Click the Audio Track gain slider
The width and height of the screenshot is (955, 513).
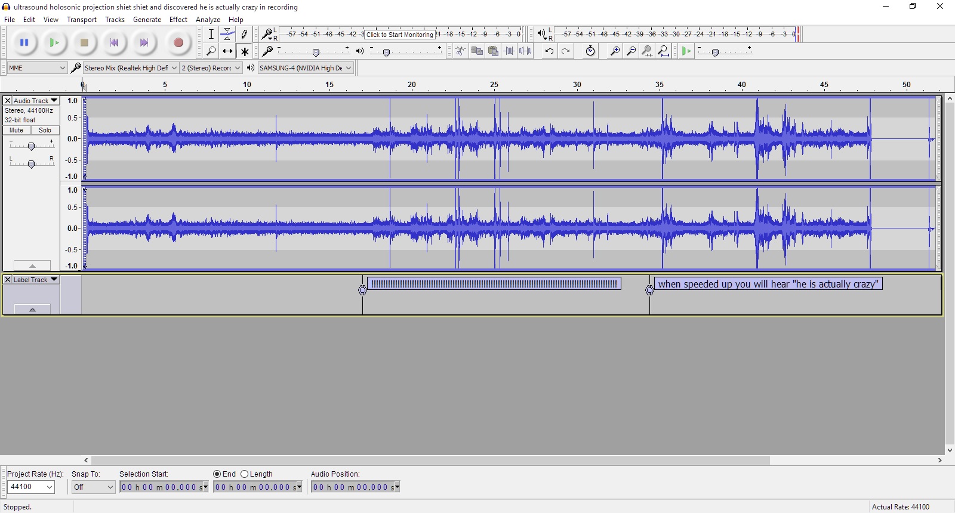tap(31, 146)
